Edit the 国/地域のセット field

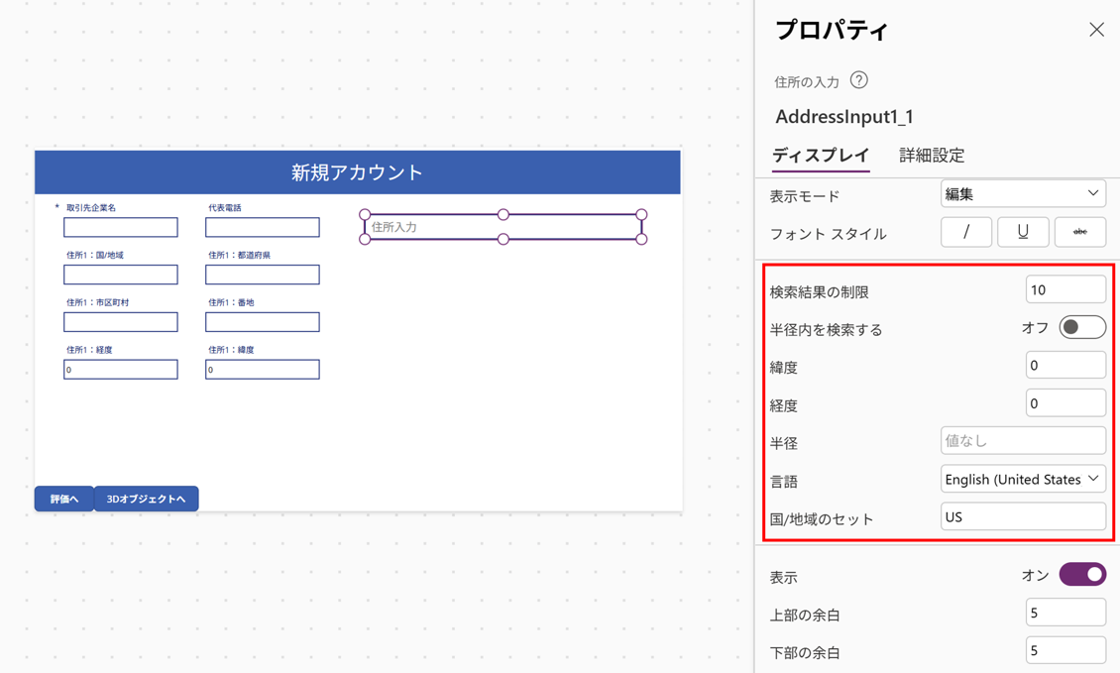(1022, 517)
